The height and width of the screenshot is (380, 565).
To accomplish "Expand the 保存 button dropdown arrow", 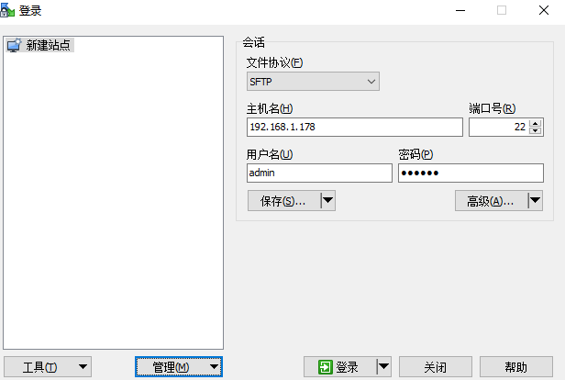I will click(328, 200).
